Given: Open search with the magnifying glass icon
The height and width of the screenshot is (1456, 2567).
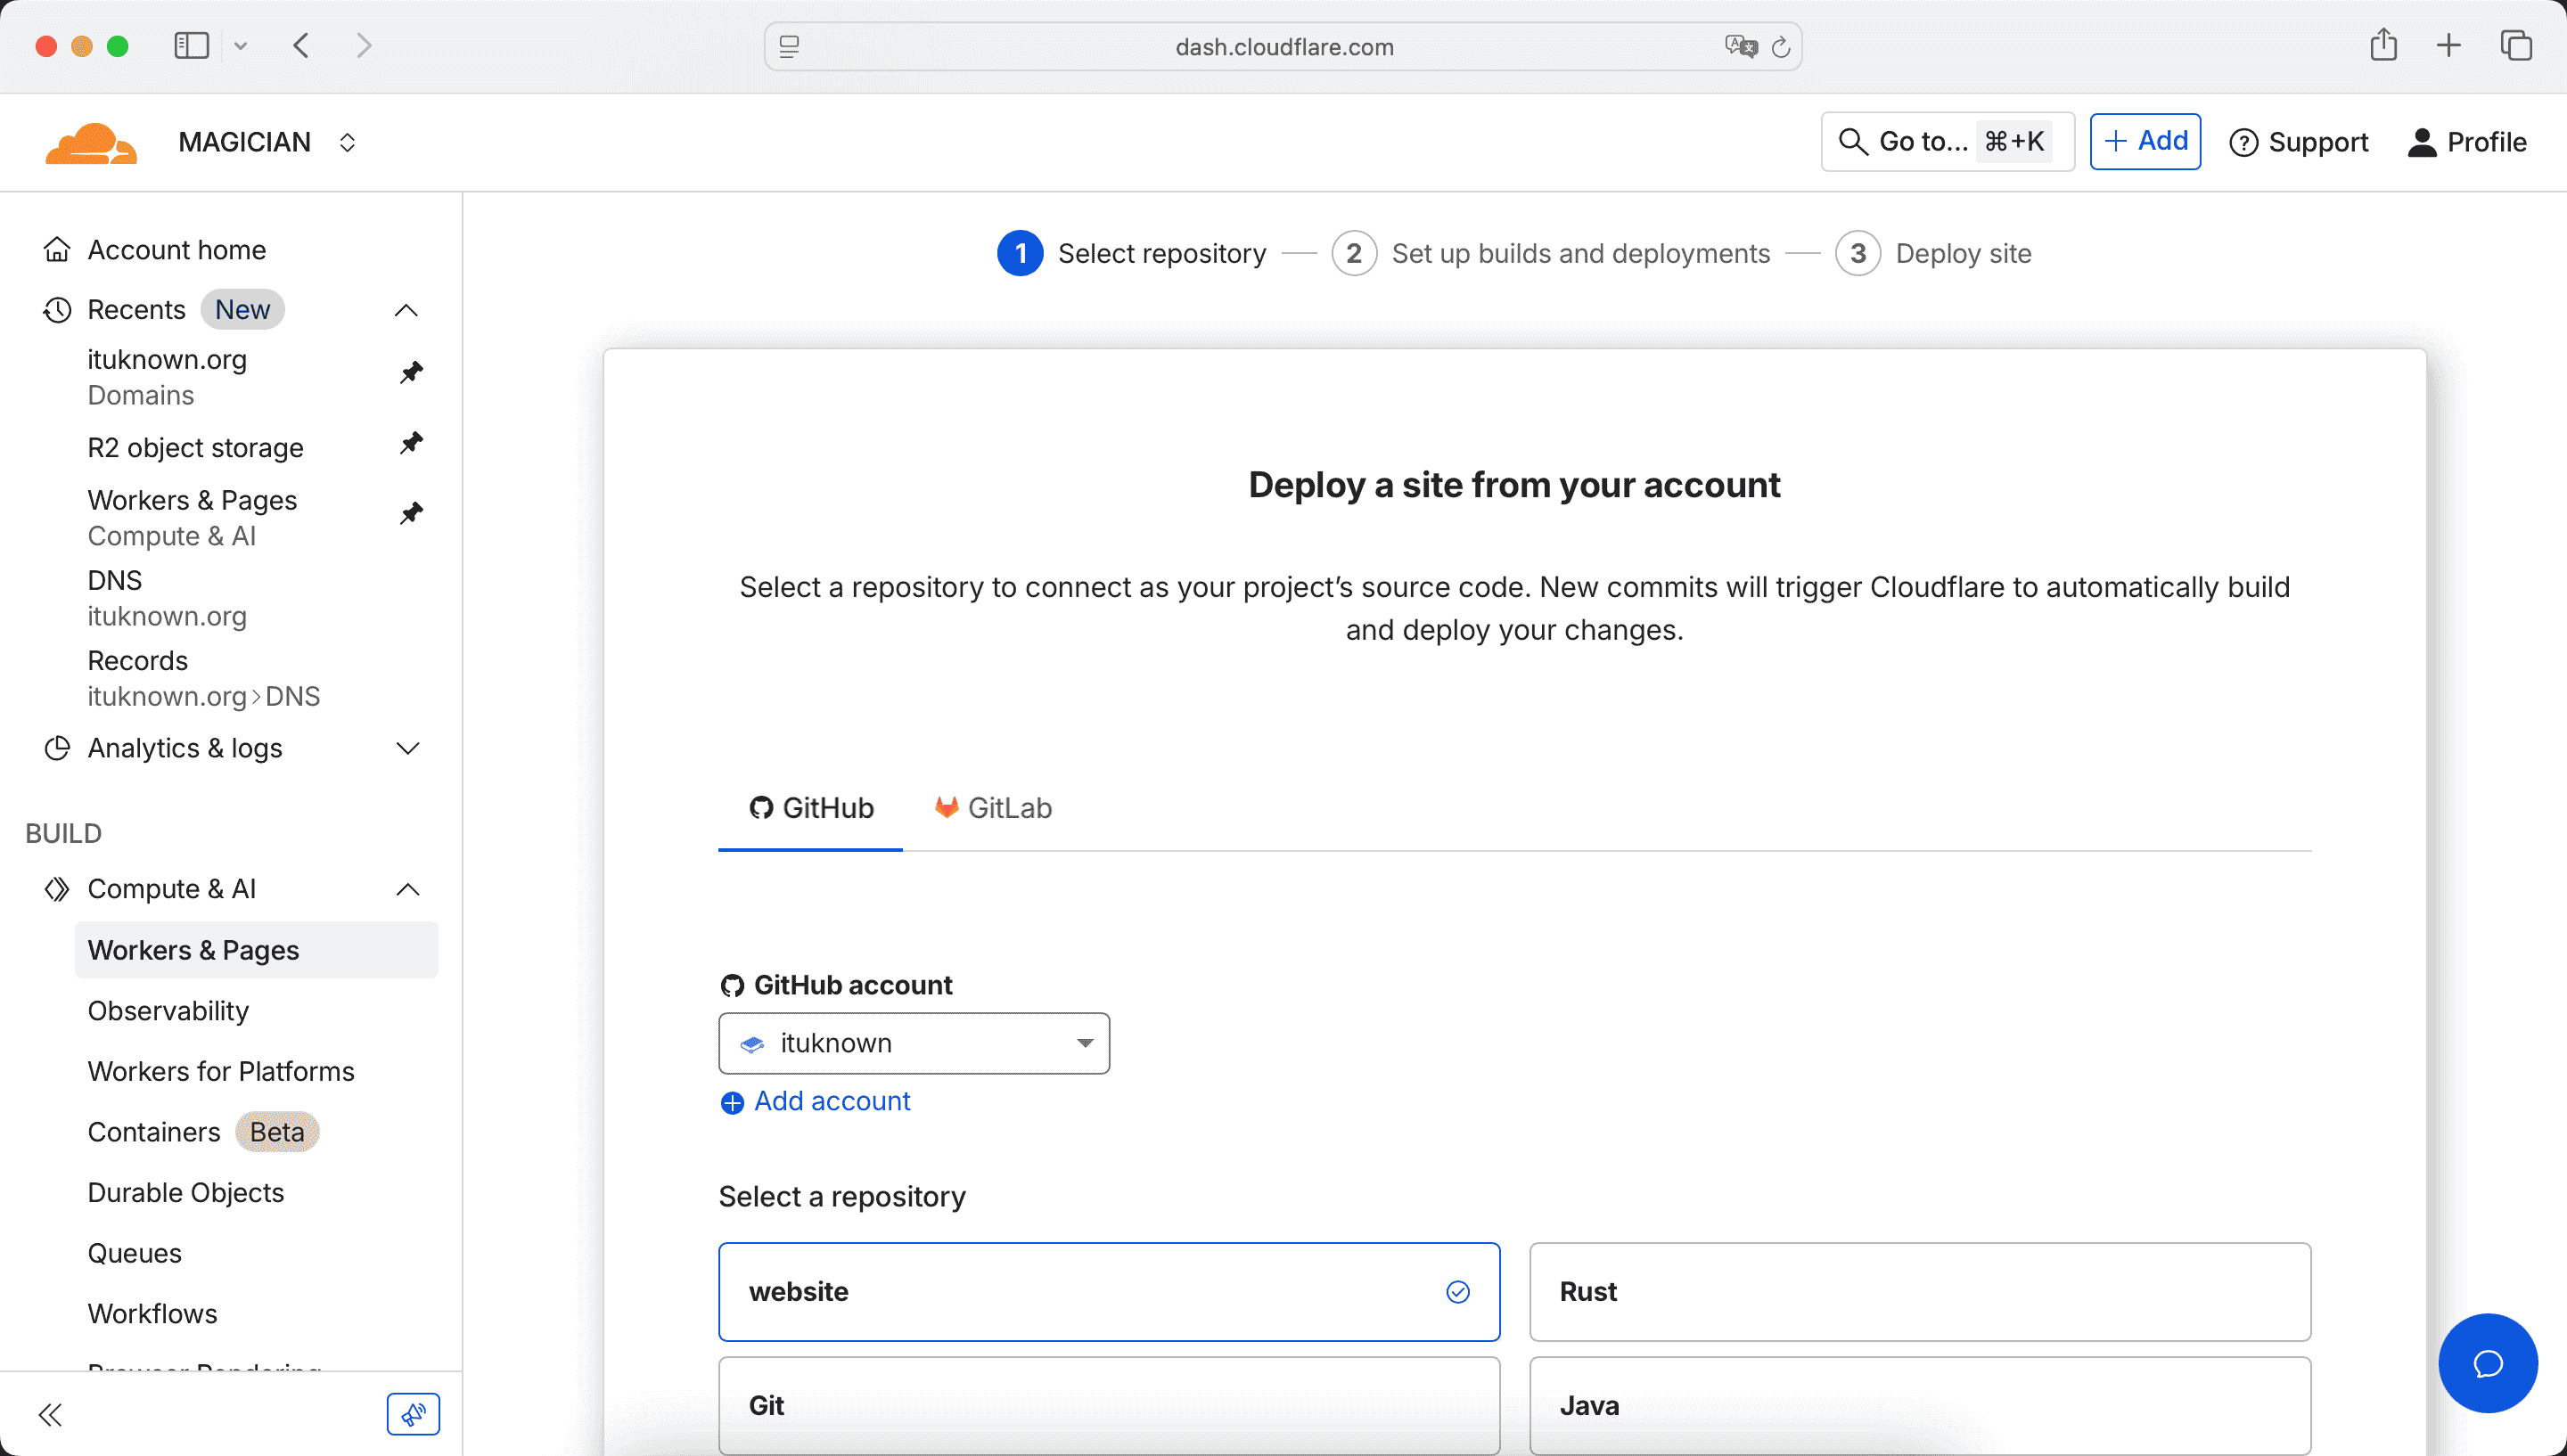Looking at the screenshot, I should point(1855,141).
